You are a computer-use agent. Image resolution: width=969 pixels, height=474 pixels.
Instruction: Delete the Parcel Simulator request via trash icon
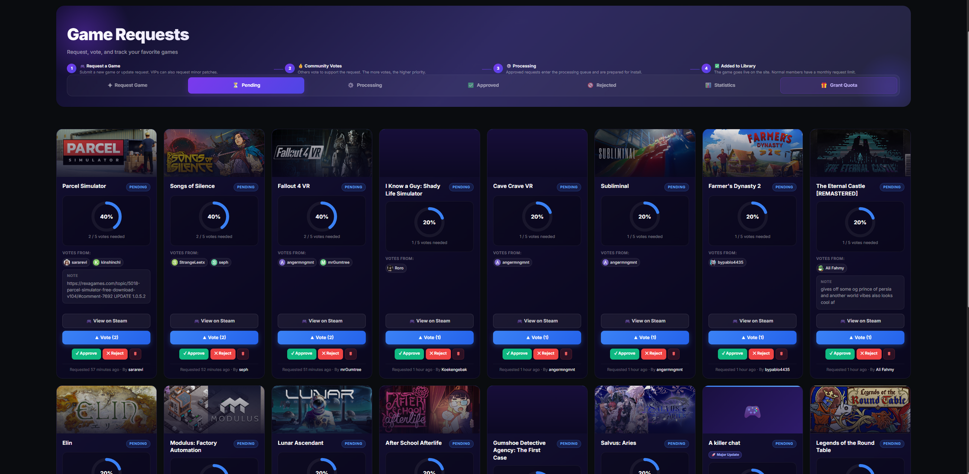point(135,354)
